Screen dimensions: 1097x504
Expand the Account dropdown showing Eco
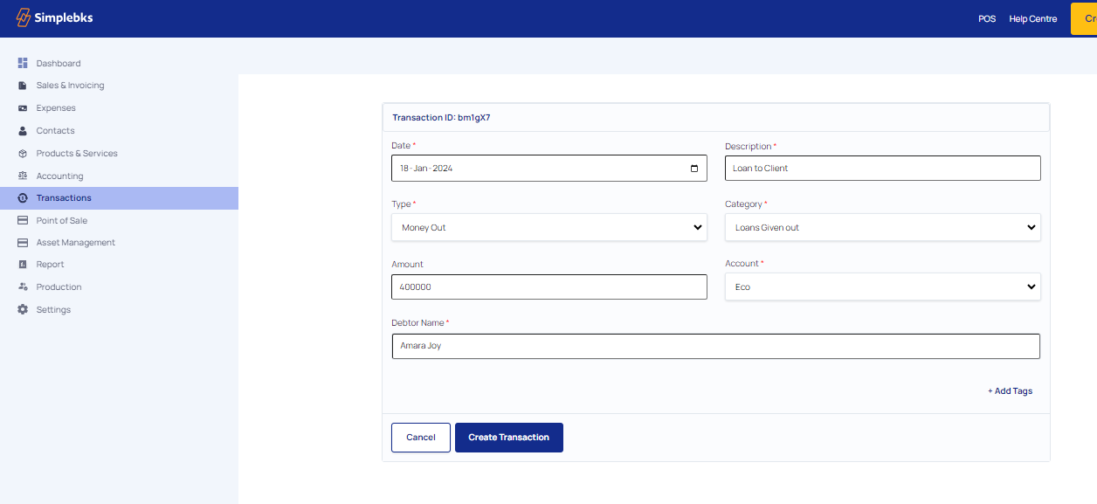[x=883, y=287]
